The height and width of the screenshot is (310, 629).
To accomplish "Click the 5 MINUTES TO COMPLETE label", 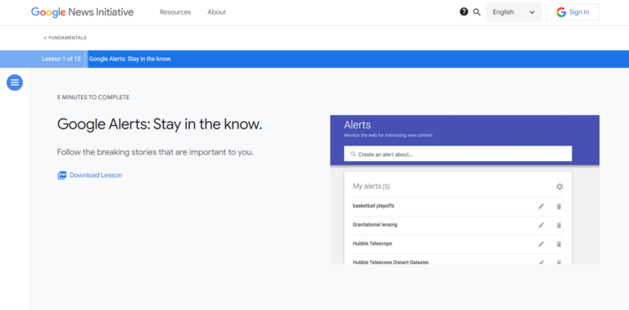I will pos(93,97).
